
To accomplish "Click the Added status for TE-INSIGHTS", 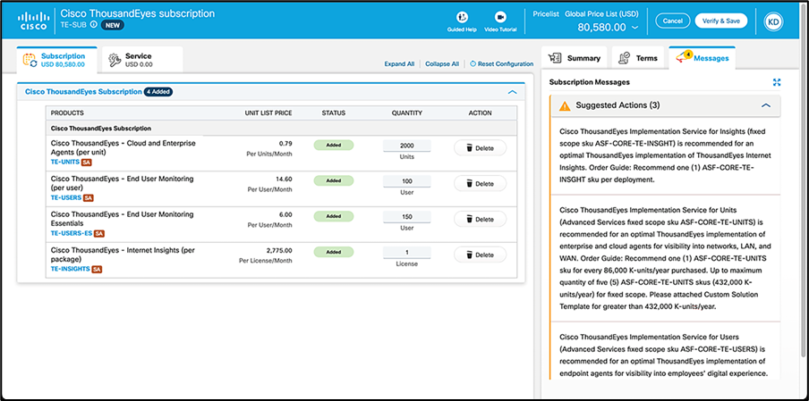I will click(x=333, y=252).
